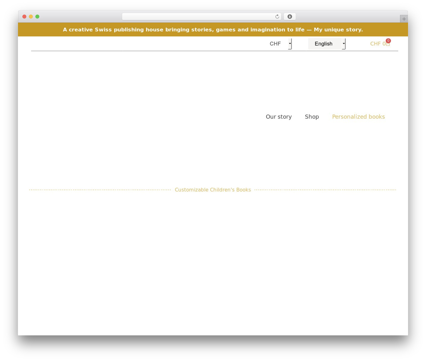The width and height of the screenshot is (426, 361).
Task: Click the Customizable Children's Books heading
Action: click(x=213, y=190)
